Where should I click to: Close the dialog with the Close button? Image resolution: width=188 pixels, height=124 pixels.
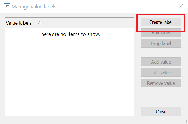click(161, 112)
